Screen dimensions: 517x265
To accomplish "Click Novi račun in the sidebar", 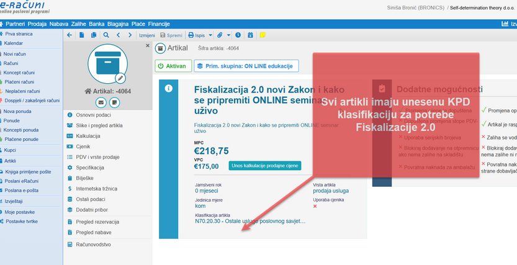I will point(15,54).
